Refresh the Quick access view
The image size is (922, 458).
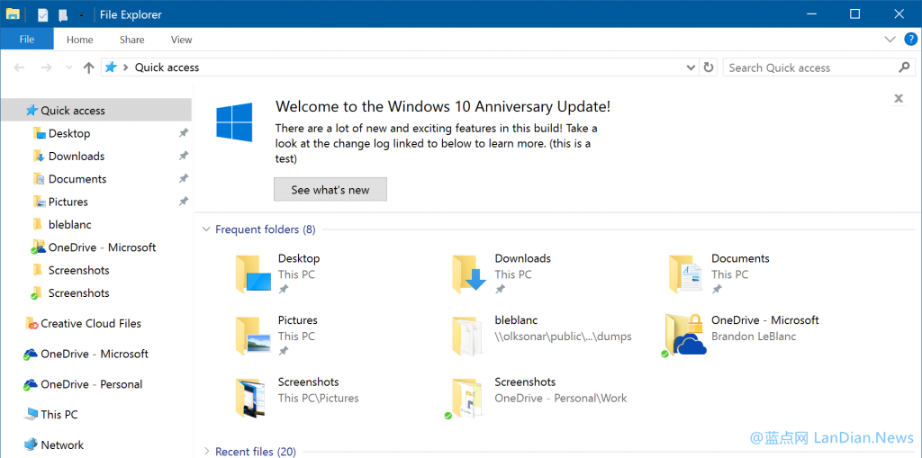[x=709, y=67]
